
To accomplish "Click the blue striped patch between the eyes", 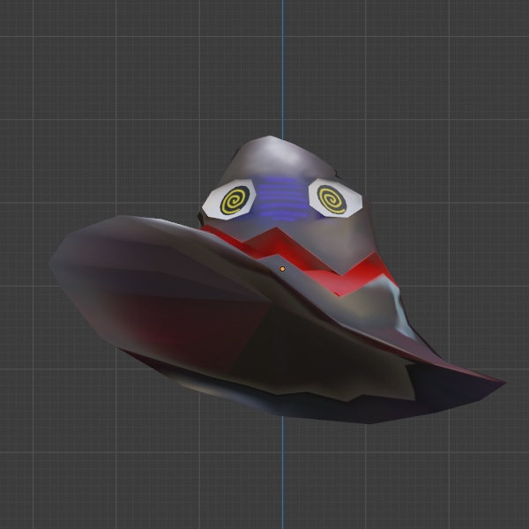I will (x=283, y=199).
